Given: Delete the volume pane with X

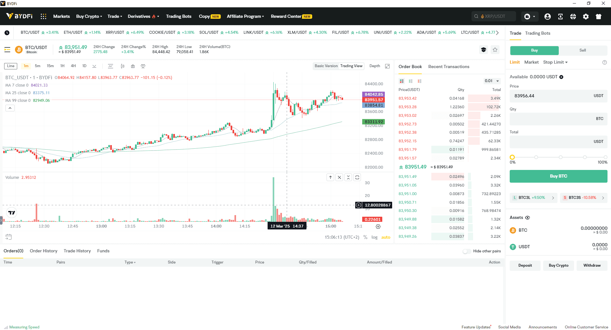Looking at the screenshot, I should pyautogui.click(x=340, y=177).
